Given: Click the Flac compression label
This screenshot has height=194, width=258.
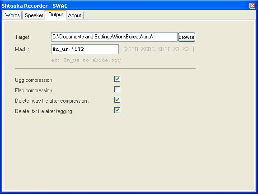Looking at the screenshot, I should point(35,90).
